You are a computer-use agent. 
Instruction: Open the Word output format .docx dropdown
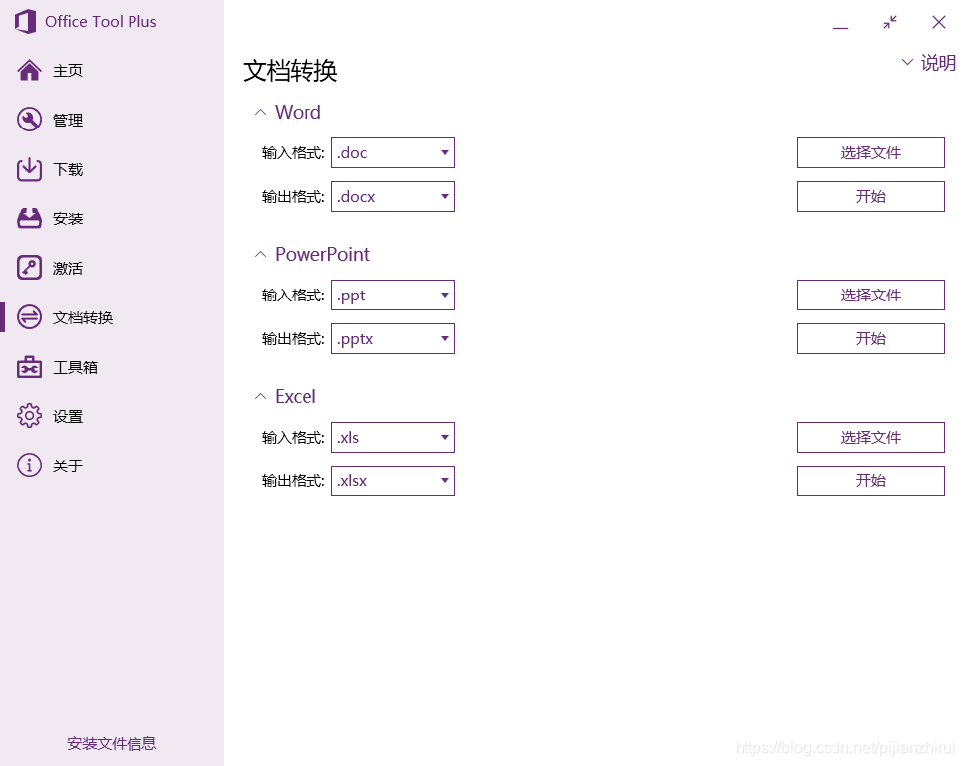pyautogui.click(x=393, y=196)
